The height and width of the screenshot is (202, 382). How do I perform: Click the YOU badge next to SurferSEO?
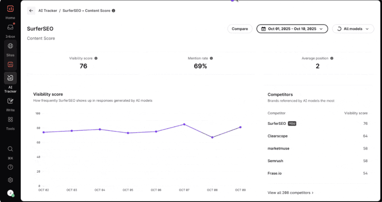click(292, 123)
